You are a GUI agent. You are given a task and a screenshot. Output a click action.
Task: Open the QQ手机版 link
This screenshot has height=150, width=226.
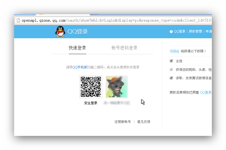coord(80,67)
